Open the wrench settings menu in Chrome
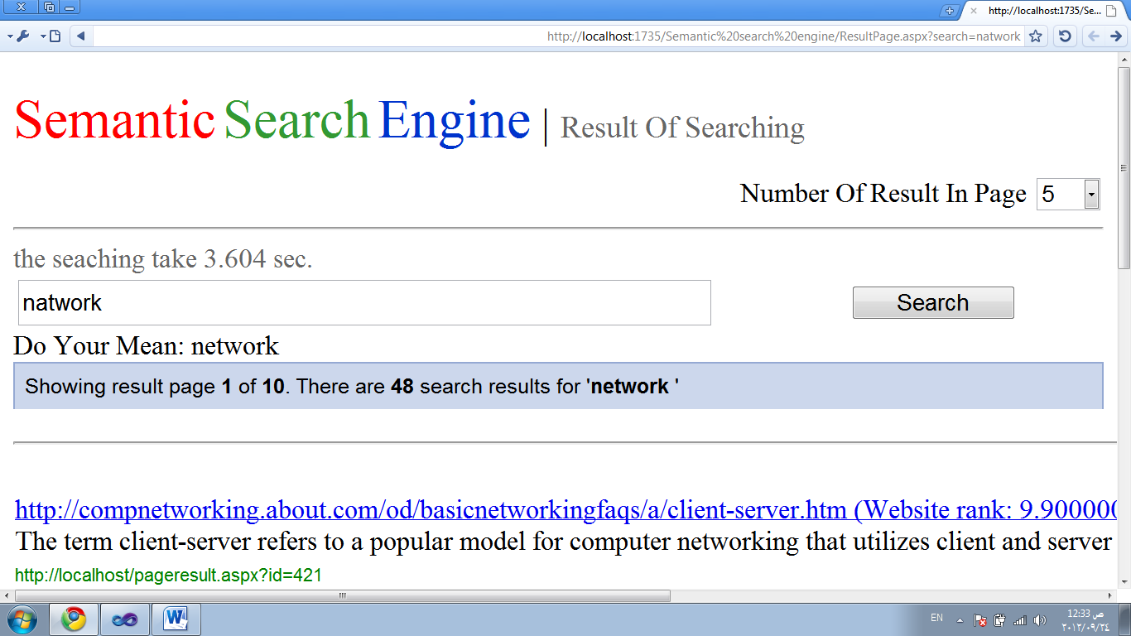 point(23,36)
